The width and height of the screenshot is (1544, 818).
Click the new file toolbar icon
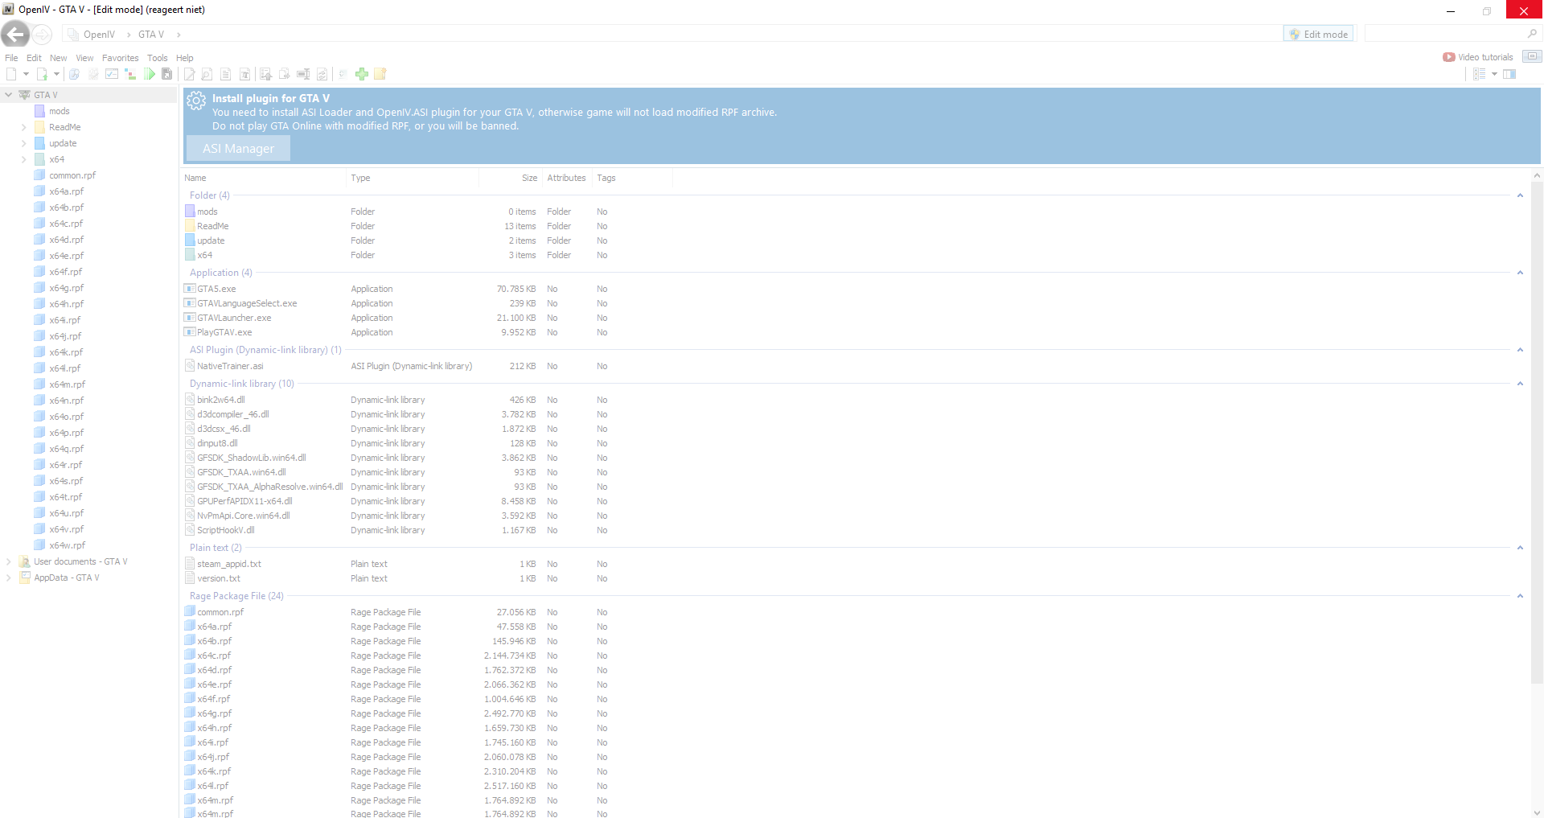coord(12,74)
